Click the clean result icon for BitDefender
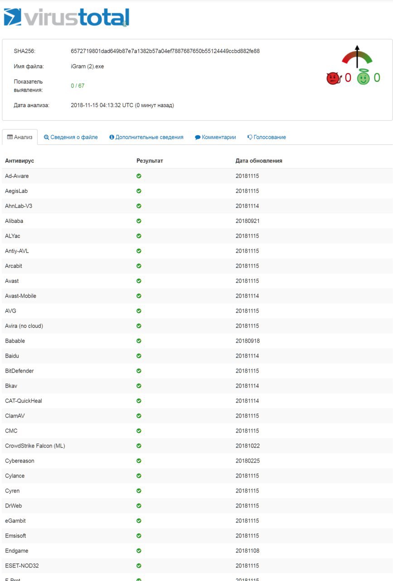Screen dimensions: 393x581 click(x=139, y=371)
